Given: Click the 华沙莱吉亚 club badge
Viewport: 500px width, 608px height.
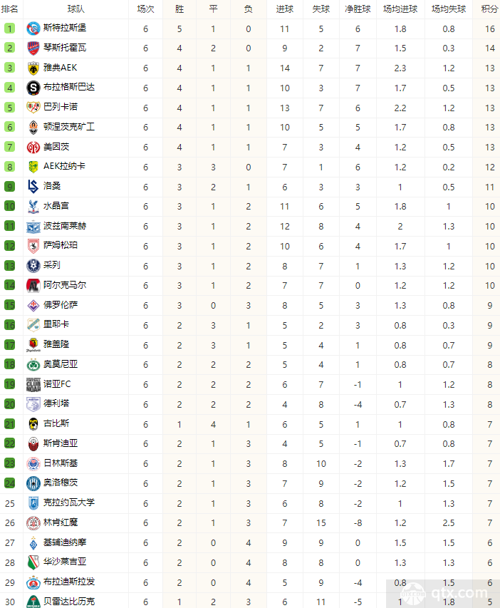Looking at the screenshot, I should point(32,562).
